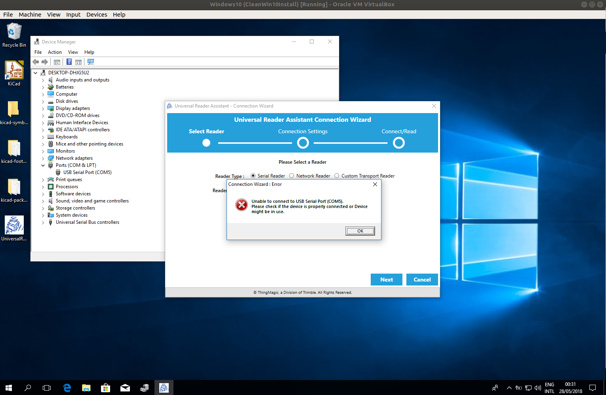Click the Forward arrow in Device Manager toolbar
The image size is (606, 395).
(45, 62)
